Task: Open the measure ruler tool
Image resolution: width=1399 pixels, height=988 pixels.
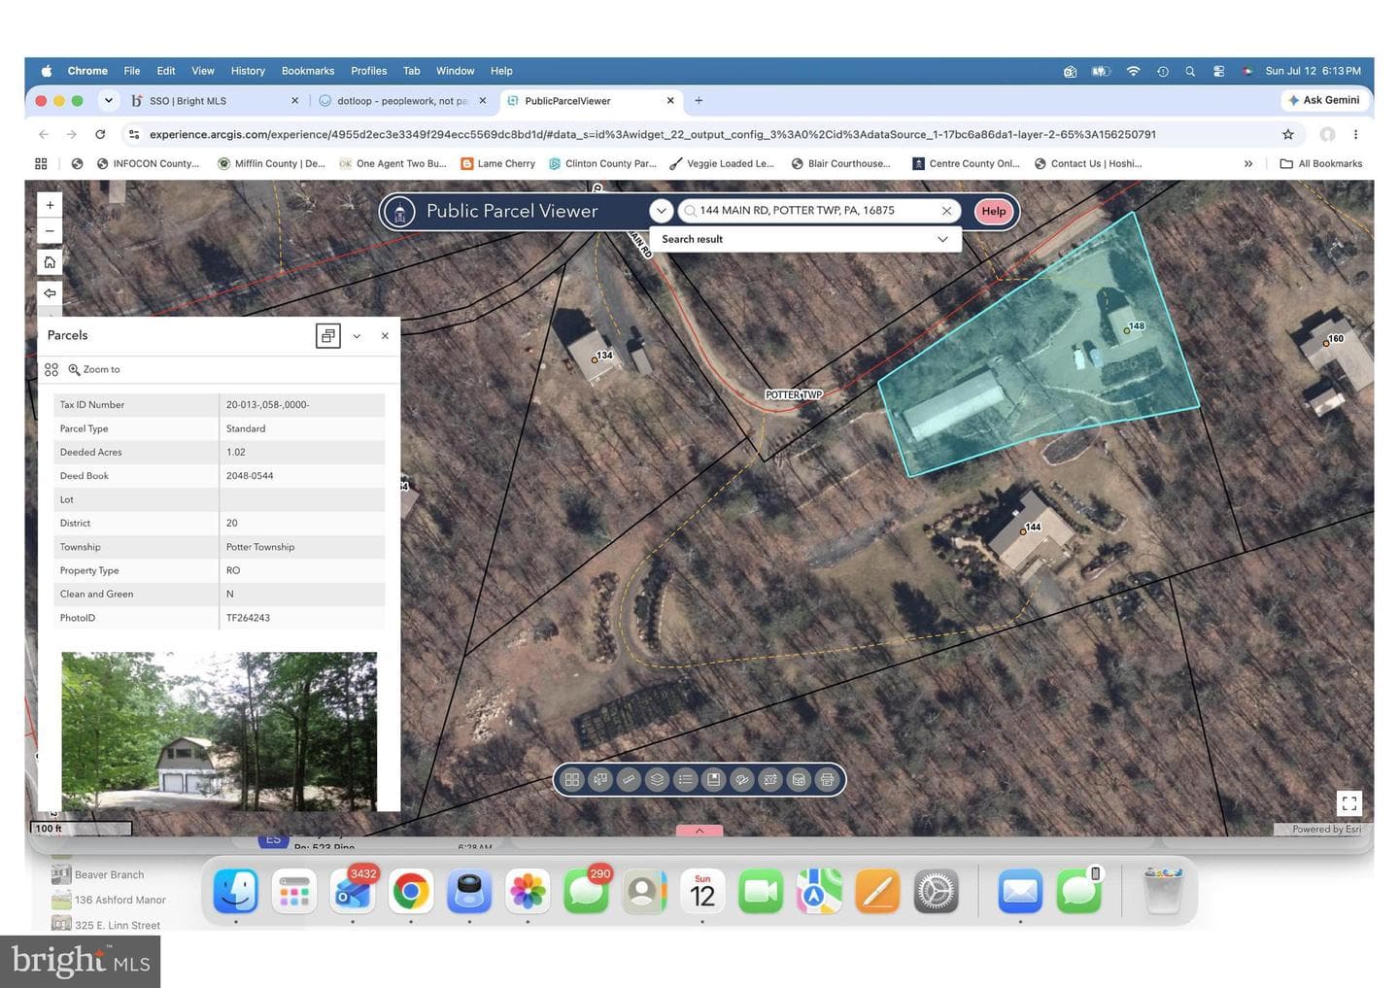Action: click(x=629, y=779)
